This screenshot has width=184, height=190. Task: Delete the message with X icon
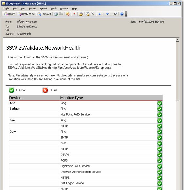(x=93, y=14)
